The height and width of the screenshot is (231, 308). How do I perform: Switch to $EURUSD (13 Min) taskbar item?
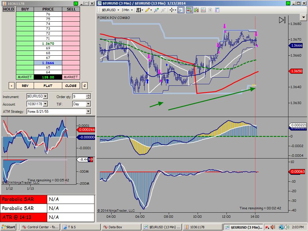(162, 227)
